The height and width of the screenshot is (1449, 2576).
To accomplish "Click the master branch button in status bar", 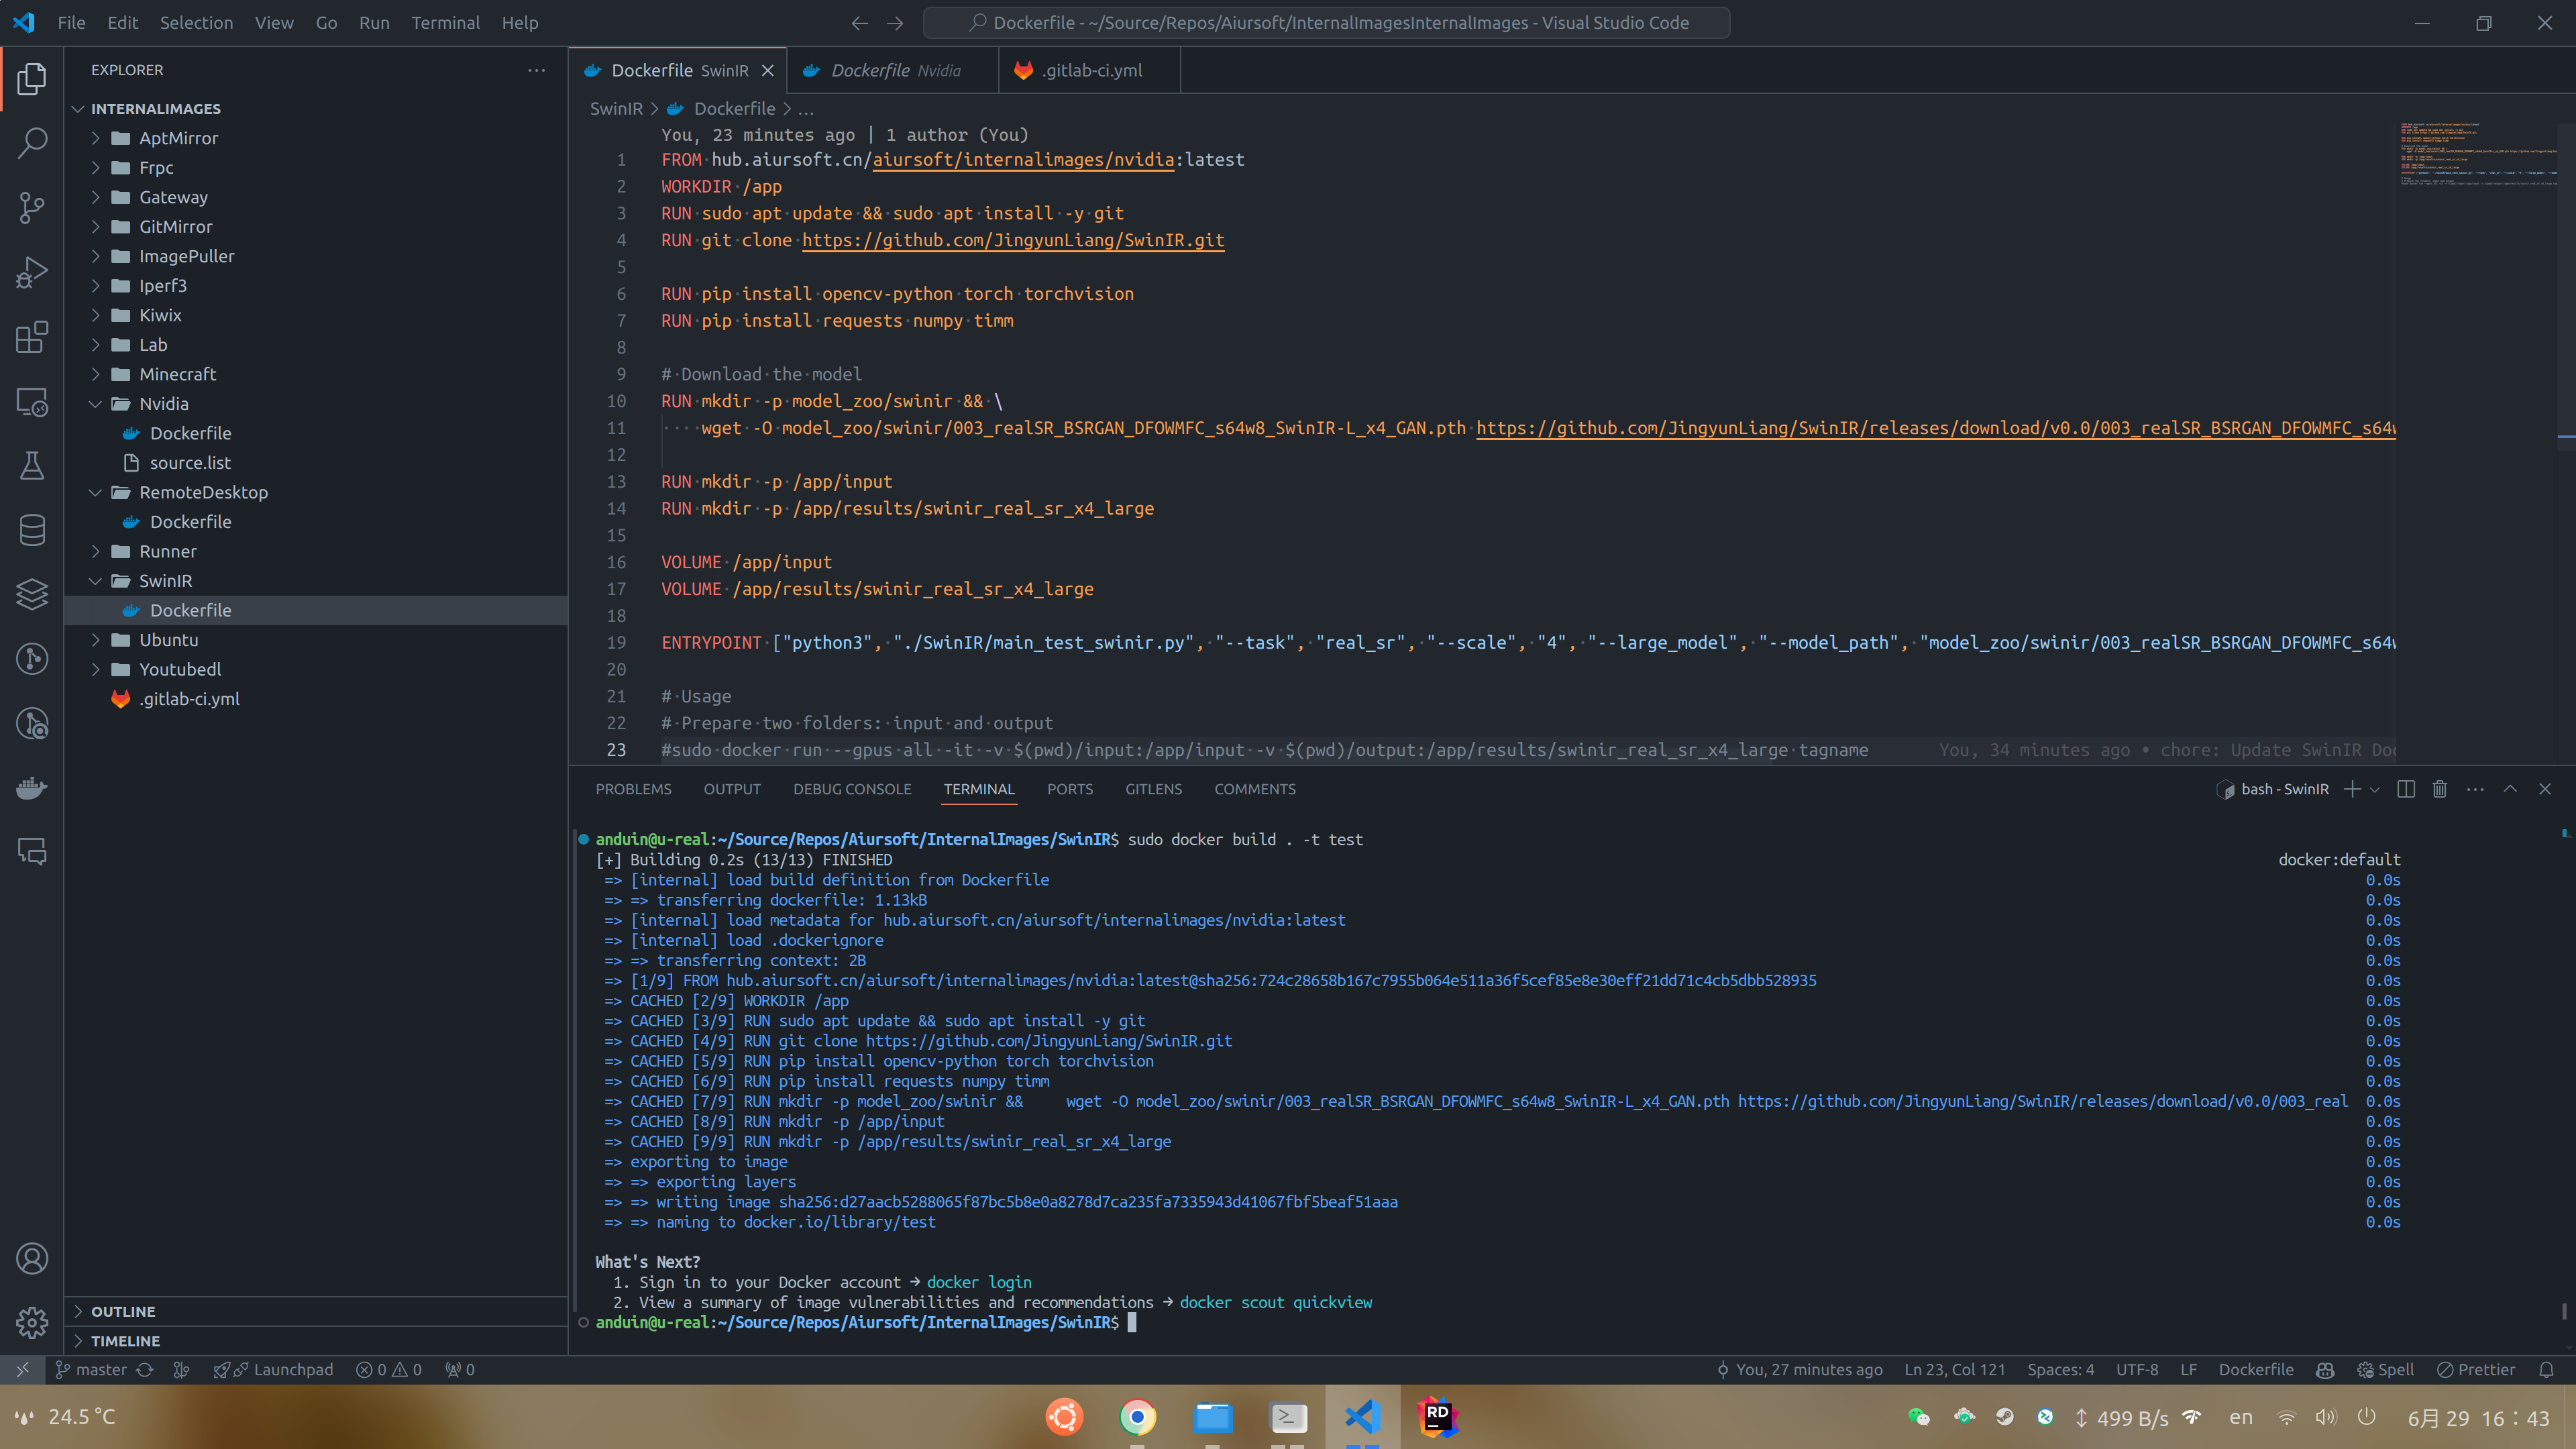I will (x=92, y=1370).
